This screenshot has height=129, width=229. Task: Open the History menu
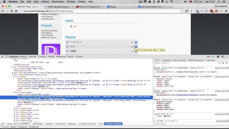coord(45,1)
